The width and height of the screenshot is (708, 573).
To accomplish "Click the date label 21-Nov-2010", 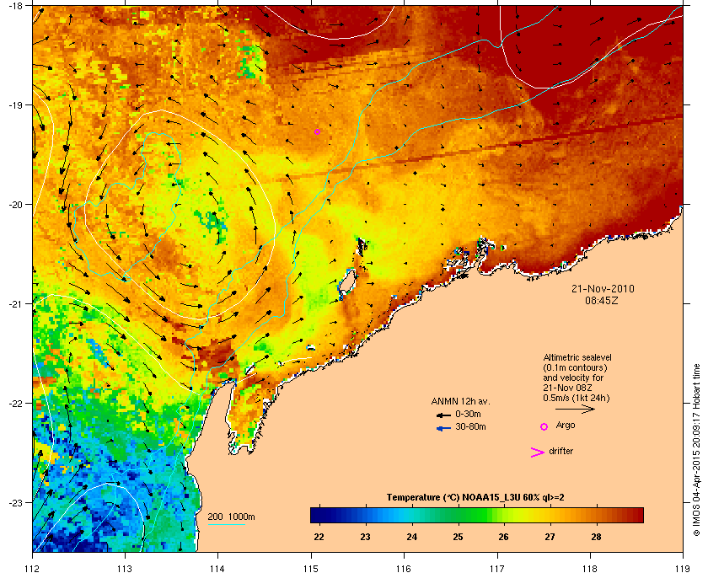I will click(603, 289).
